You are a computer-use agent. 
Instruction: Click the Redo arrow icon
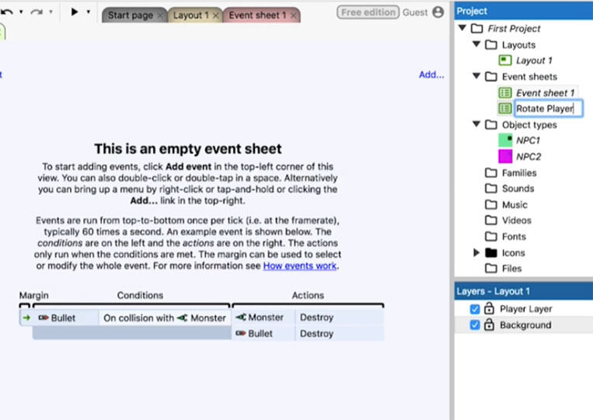click(x=37, y=12)
